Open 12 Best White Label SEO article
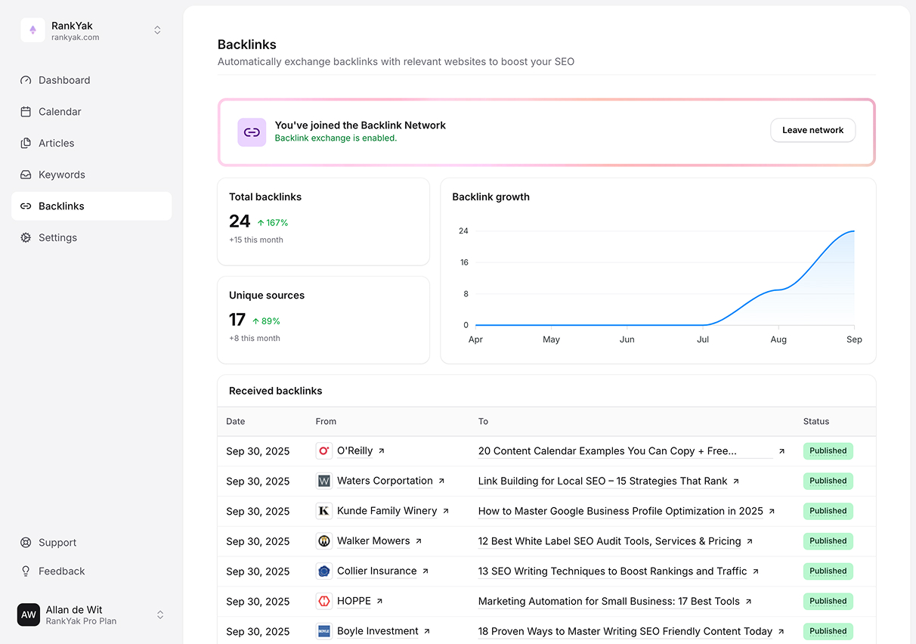Image resolution: width=916 pixels, height=644 pixels. 609,542
